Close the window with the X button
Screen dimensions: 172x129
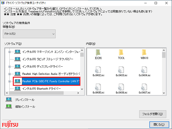point(166,3)
